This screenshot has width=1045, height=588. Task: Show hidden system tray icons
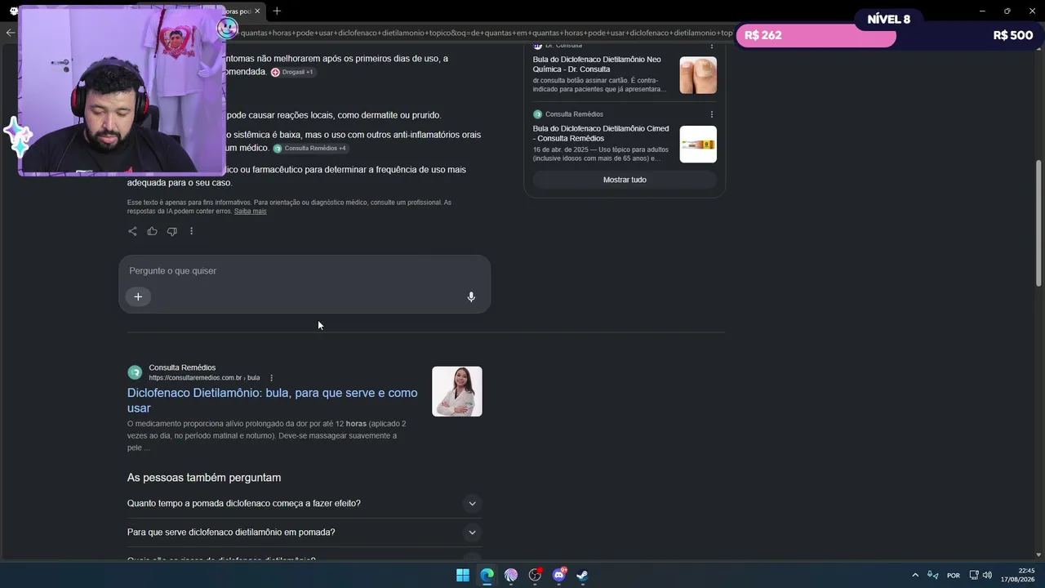(915, 575)
